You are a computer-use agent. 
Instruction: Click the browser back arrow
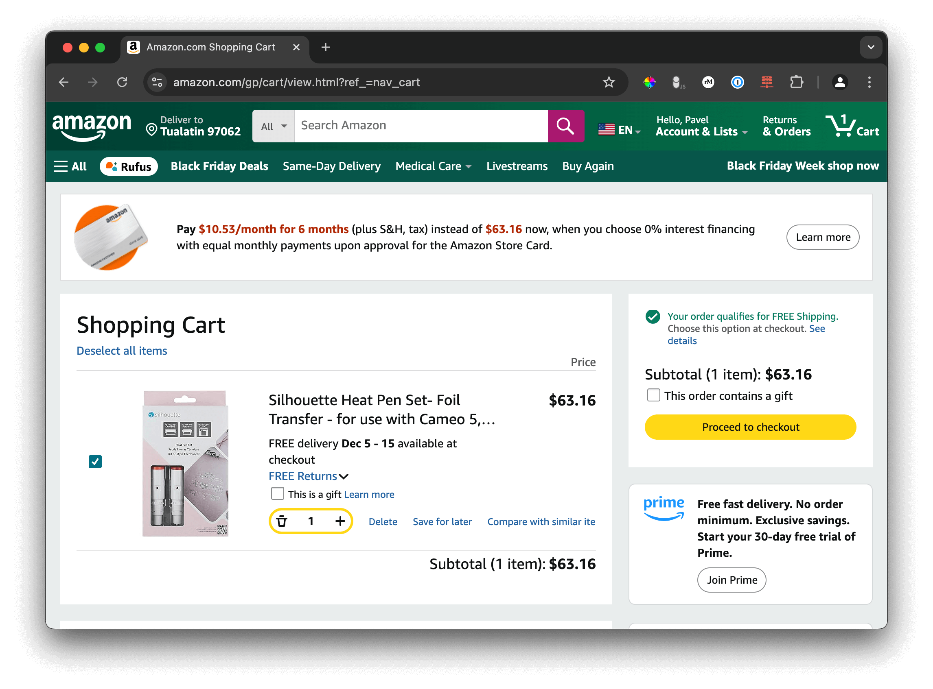64,82
